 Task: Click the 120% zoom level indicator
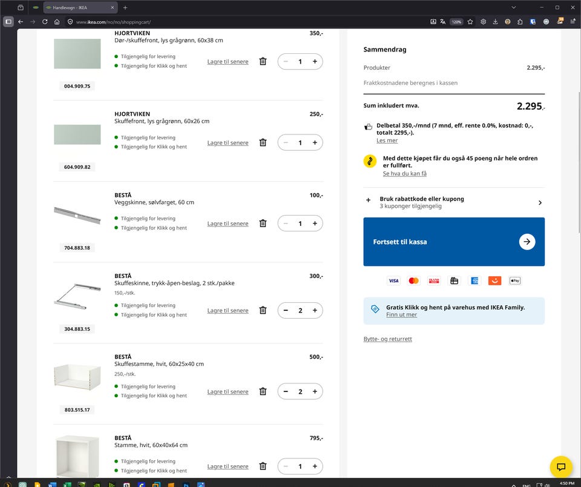pos(456,22)
